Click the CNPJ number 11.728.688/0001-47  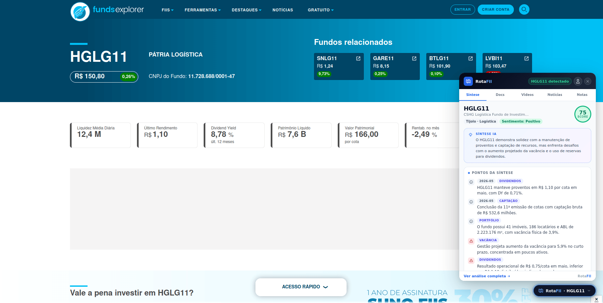point(212,76)
